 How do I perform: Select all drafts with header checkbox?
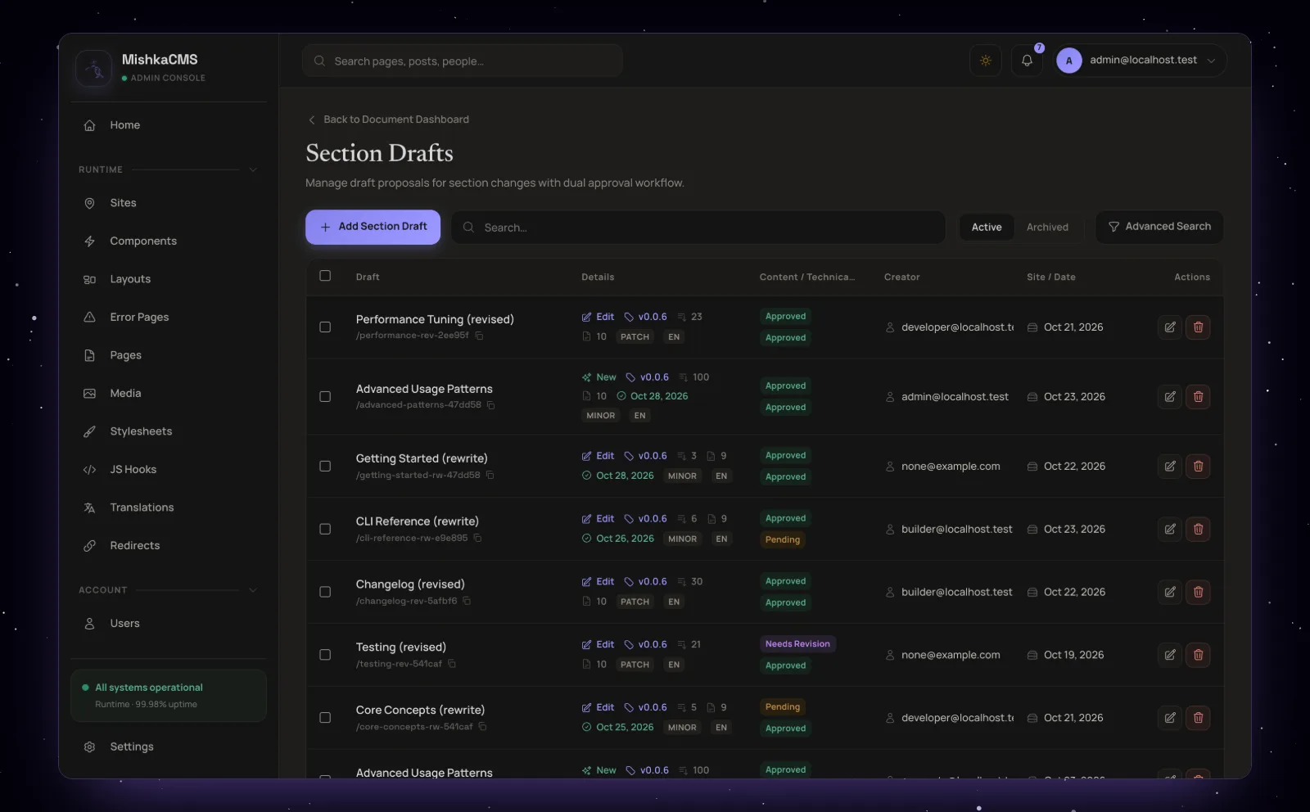325,276
